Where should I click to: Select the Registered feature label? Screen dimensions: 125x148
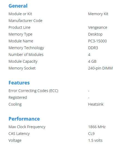point(18,97)
